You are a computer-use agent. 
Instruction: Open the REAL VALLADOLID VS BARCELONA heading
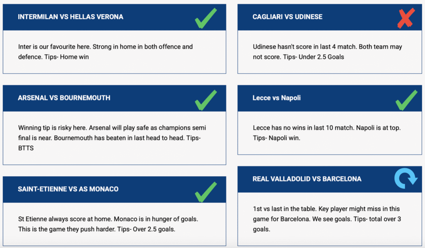307,179
